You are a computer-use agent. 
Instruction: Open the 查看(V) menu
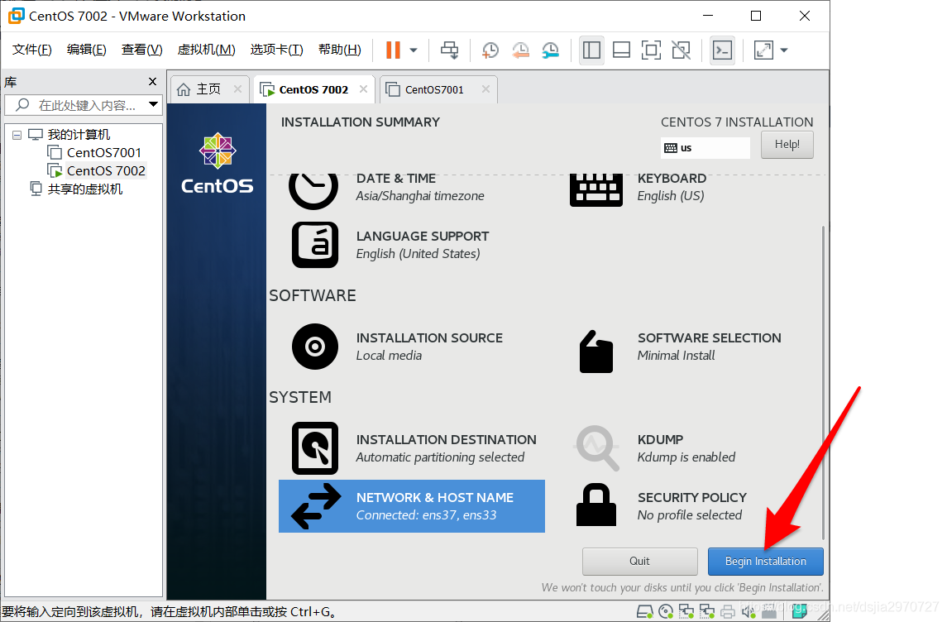pos(142,50)
